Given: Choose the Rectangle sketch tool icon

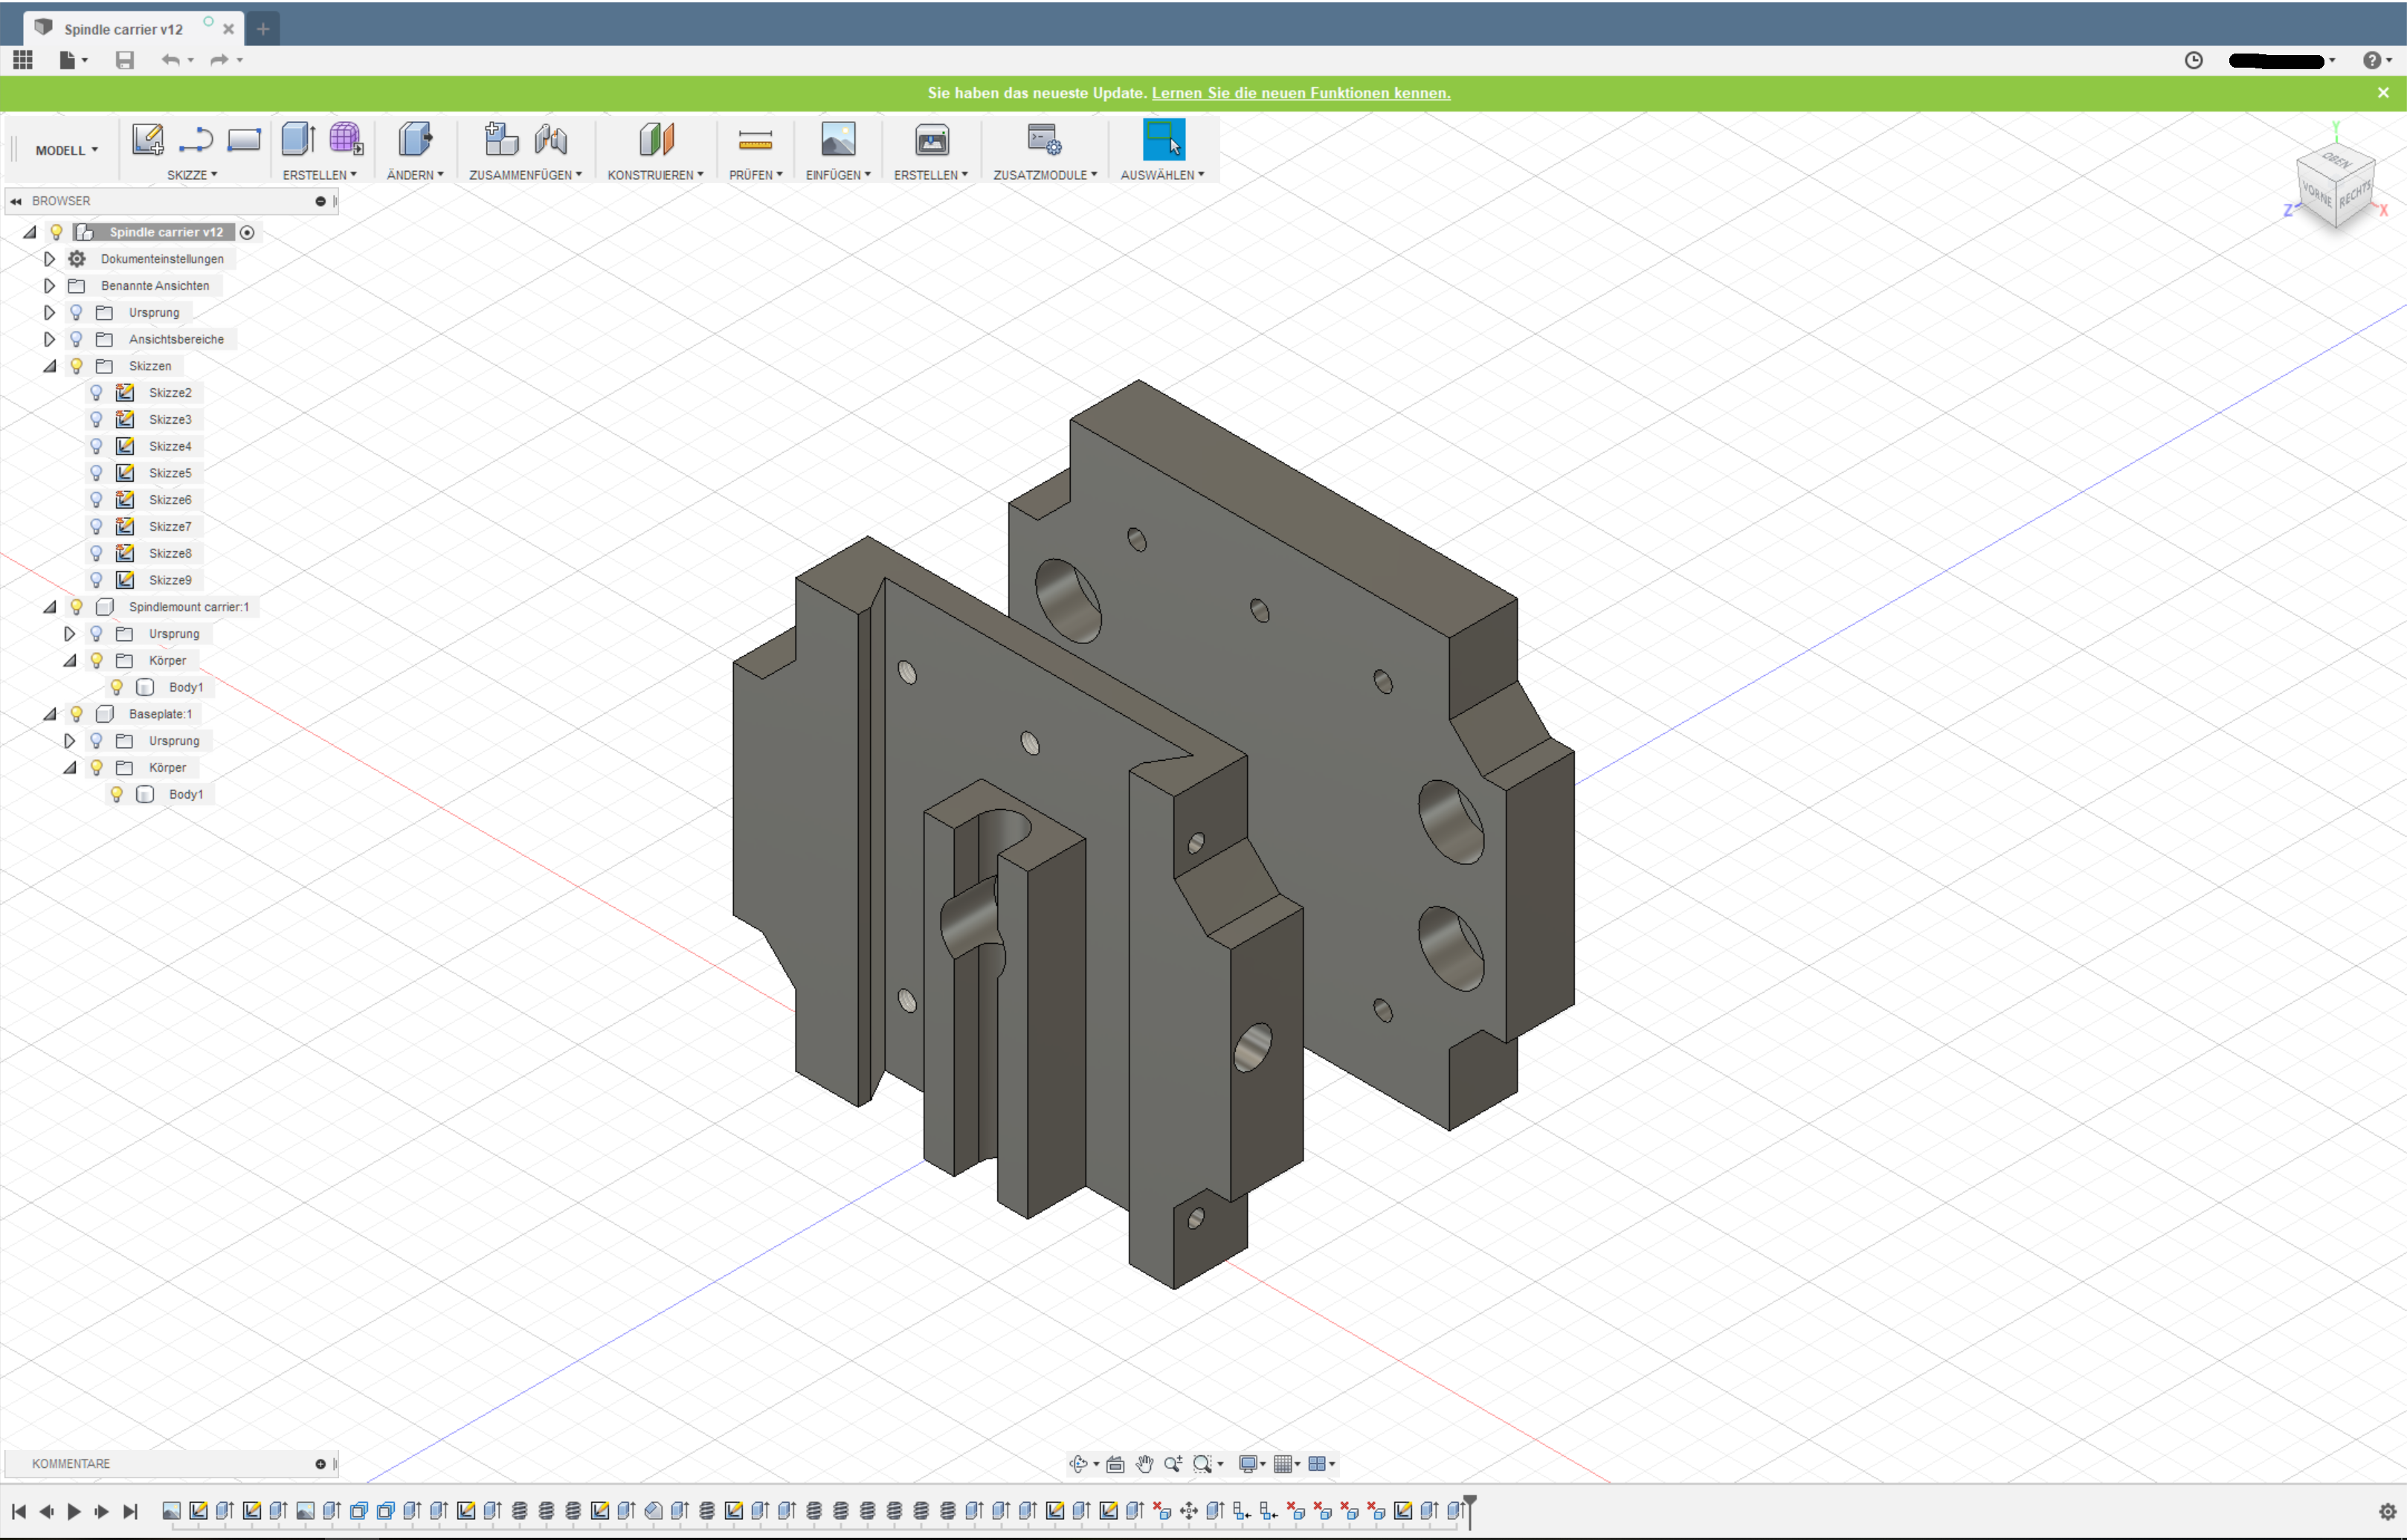Looking at the screenshot, I should [x=244, y=140].
